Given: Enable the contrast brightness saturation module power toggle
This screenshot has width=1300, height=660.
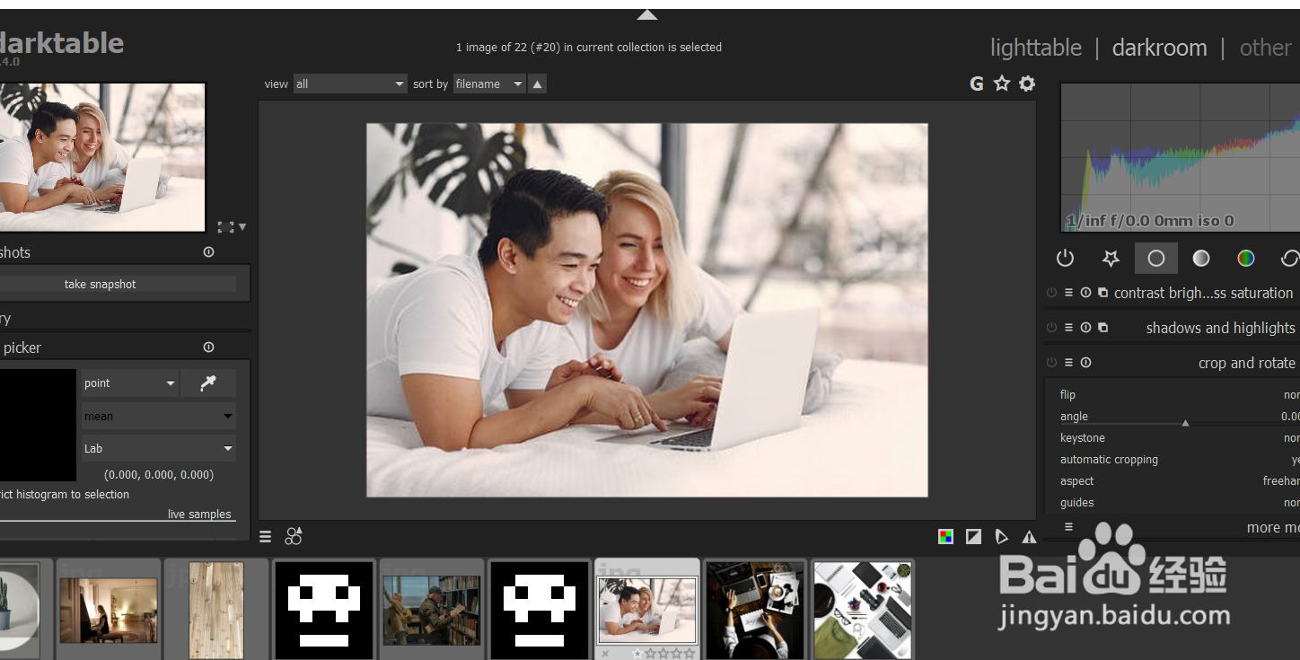Looking at the screenshot, I should point(1051,293).
